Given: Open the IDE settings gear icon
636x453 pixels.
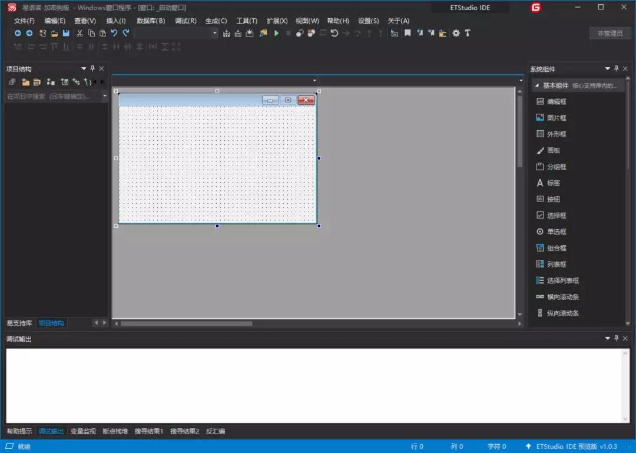Looking at the screenshot, I should [456, 33].
